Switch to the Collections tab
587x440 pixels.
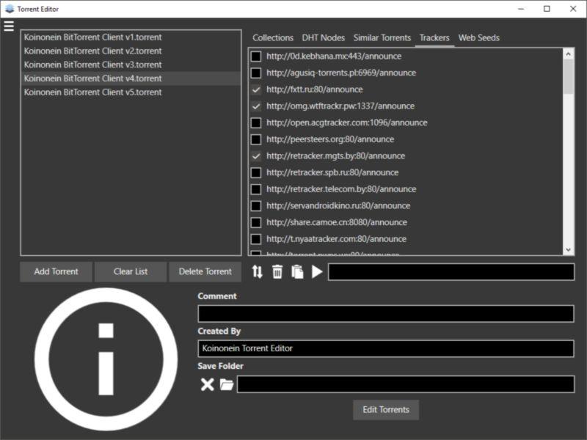(273, 38)
